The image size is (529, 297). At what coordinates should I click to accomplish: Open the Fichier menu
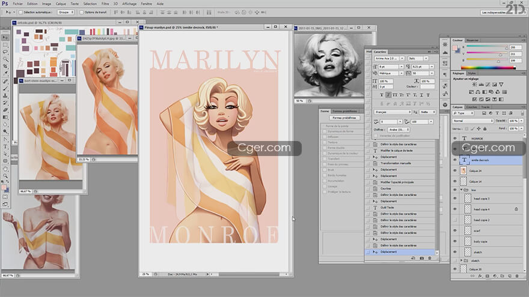(x=17, y=4)
